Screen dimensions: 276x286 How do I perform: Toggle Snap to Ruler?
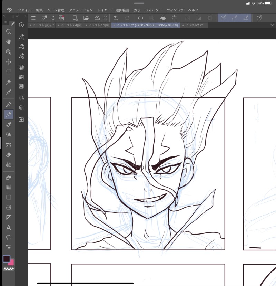click(223, 18)
